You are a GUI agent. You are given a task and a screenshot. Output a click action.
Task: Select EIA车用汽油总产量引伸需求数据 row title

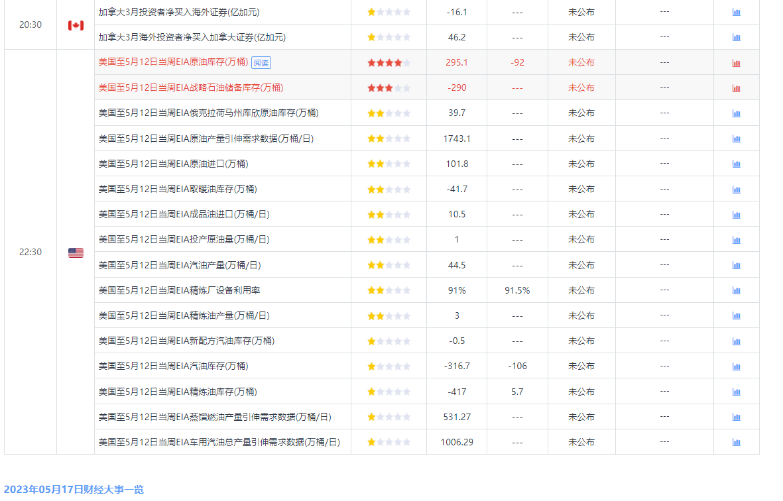point(219,442)
